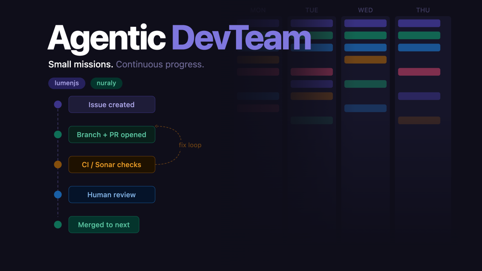Select the TUE column header

coord(312,10)
